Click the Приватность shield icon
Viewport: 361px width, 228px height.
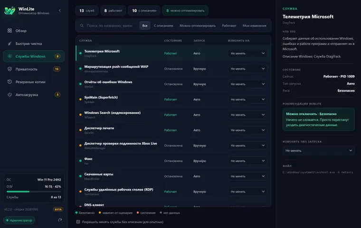(9, 69)
